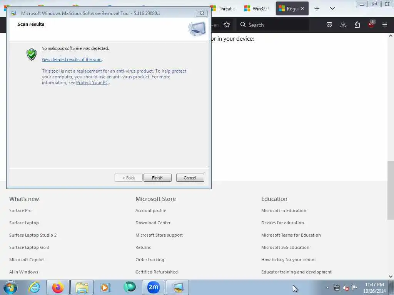This screenshot has width=394, height=295.
Task: Open the Protect Your PC link
Action: coord(92,83)
